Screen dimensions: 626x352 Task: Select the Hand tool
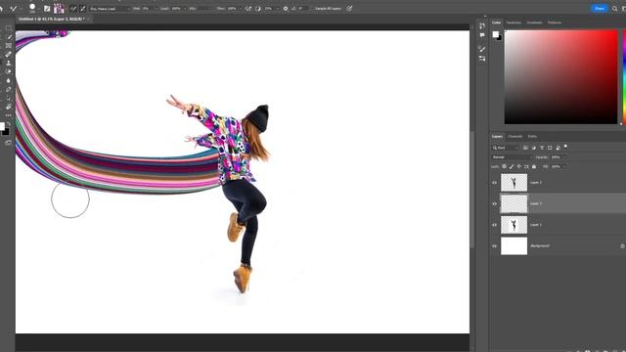click(x=9, y=107)
